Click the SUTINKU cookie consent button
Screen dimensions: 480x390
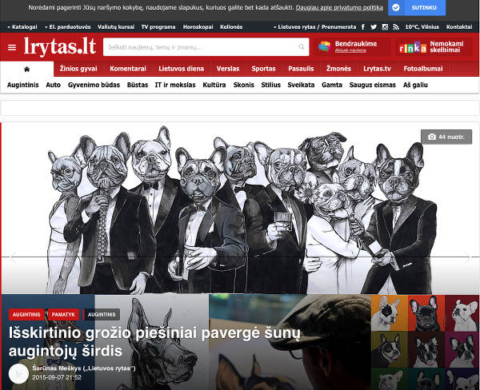(417, 8)
